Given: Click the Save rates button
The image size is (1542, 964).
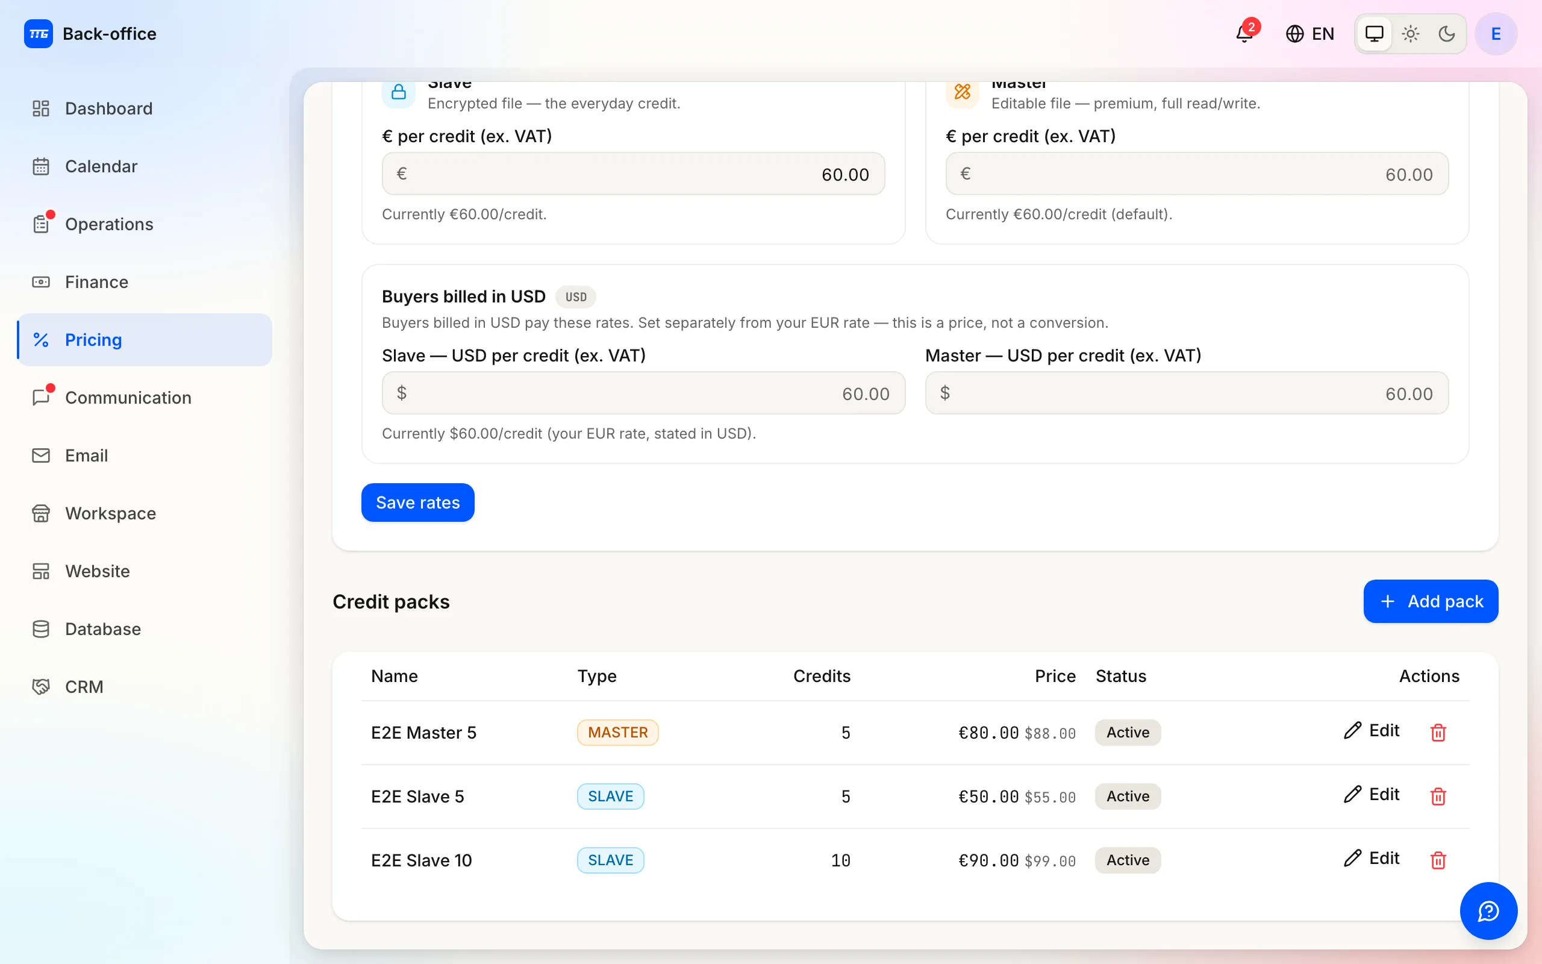Looking at the screenshot, I should coord(418,502).
